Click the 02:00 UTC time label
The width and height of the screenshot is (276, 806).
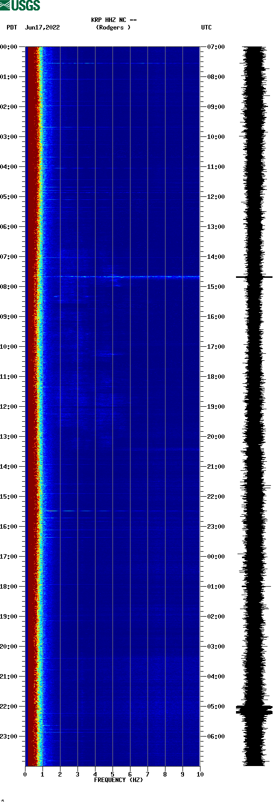216,617
